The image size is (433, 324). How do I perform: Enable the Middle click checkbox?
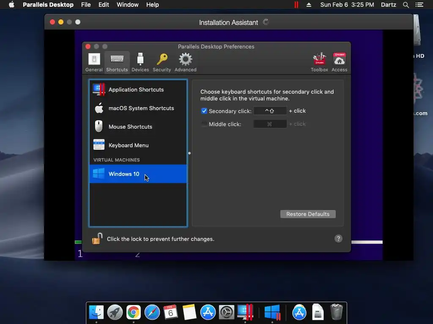pos(204,124)
